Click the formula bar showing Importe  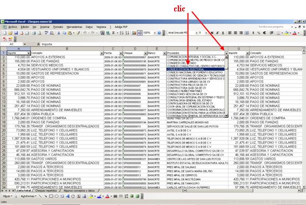pos(170,44)
